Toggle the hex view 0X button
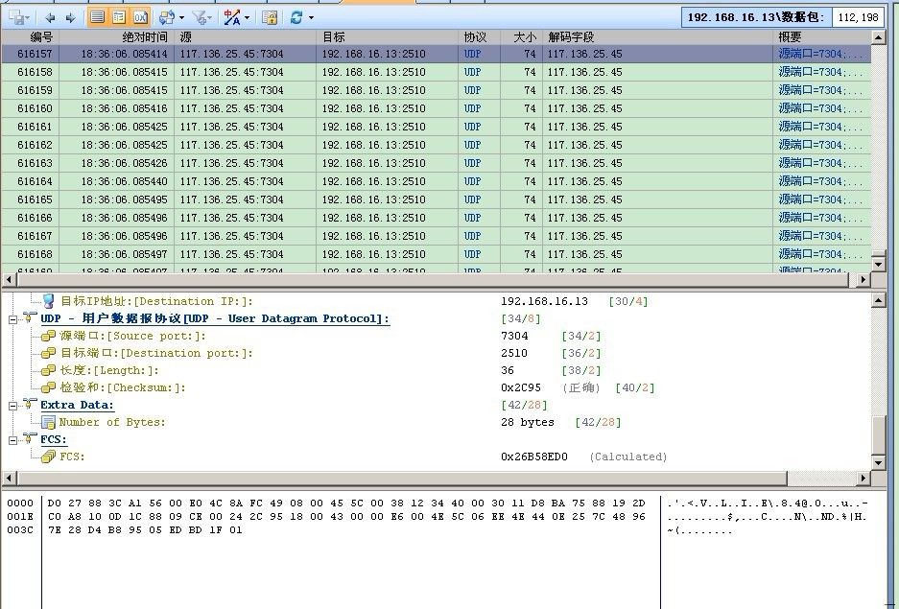899x609 pixels. (x=140, y=17)
